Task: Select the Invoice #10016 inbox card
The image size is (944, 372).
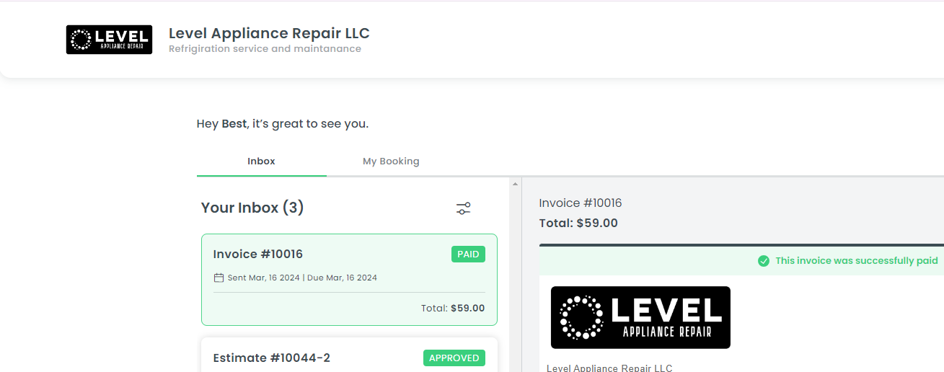Action: coord(349,280)
